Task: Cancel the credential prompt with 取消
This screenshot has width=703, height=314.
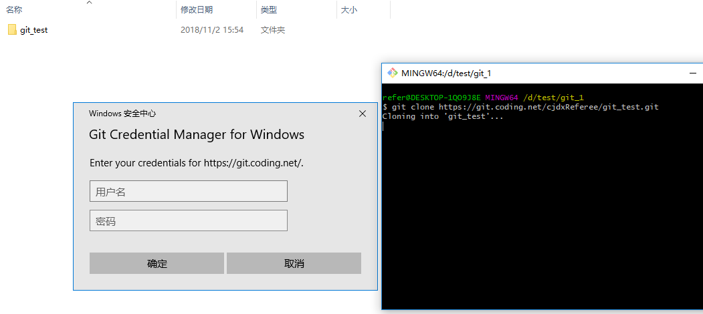Action: [x=294, y=263]
